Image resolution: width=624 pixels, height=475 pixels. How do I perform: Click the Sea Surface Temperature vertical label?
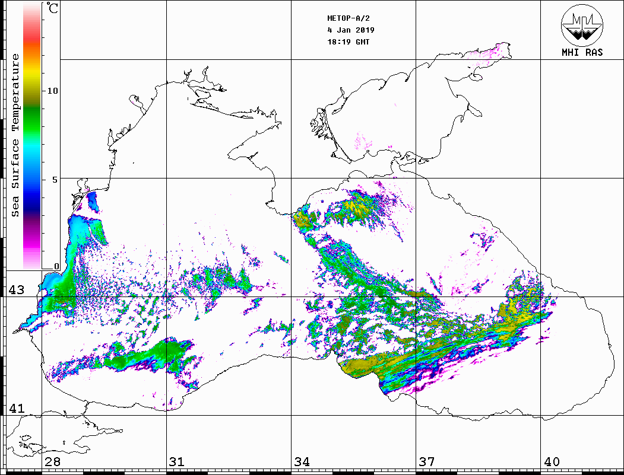(15, 135)
